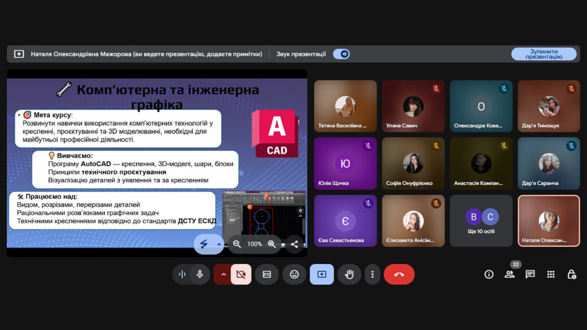587x330 pixels.
Task: Select Анастасія Компан... participant tile
Action: 481,163
